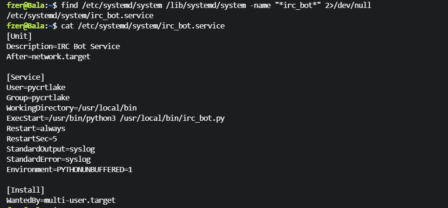
Task: Click the Environment=PYTHONUNBUFFERED=1 line
Action: pos(69,169)
